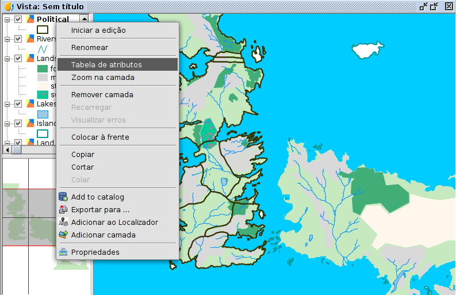Click the Propriedades layer icon
The height and width of the screenshot is (295, 456).
click(x=63, y=252)
